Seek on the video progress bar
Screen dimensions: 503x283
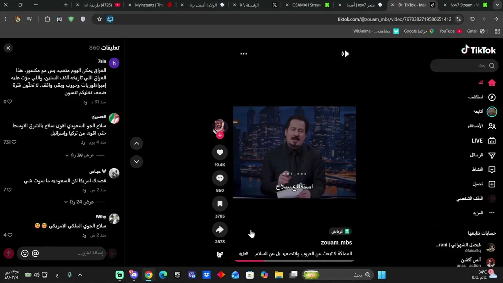point(294,260)
